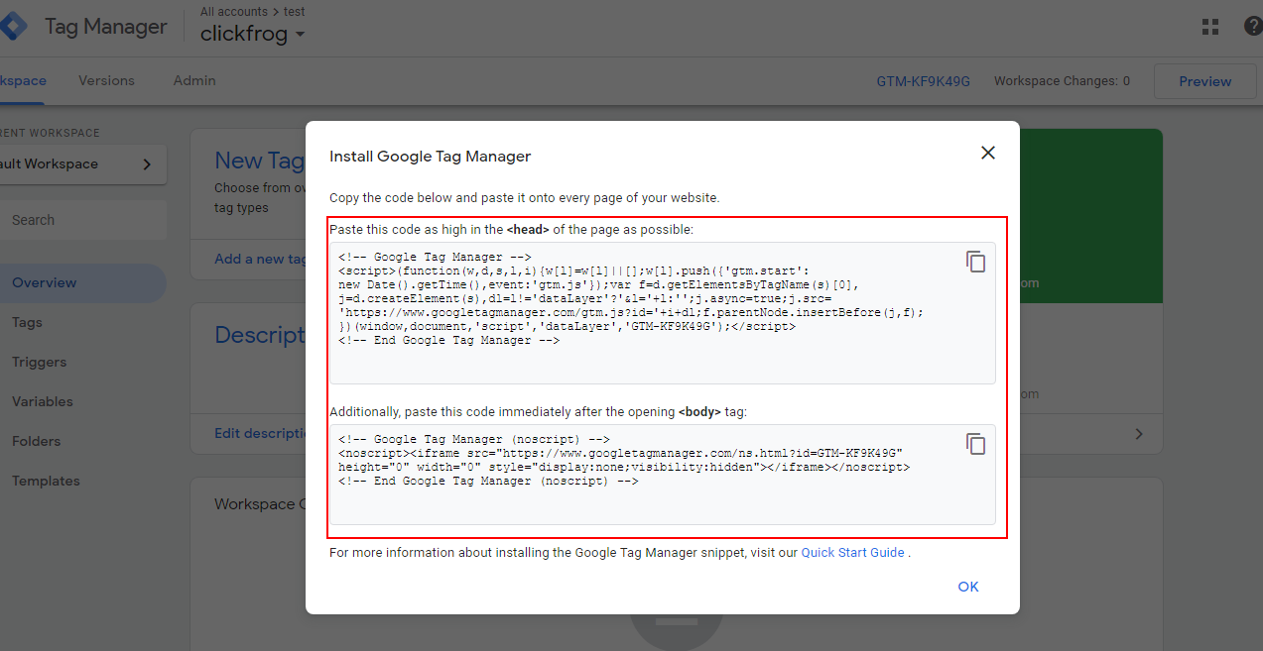Open container ID GTM-KF9K49G
This screenshot has width=1263, height=651.
pyautogui.click(x=923, y=81)
